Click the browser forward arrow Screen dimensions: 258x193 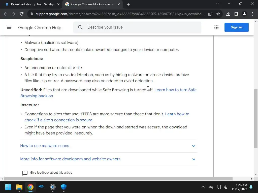click(14, 14)
